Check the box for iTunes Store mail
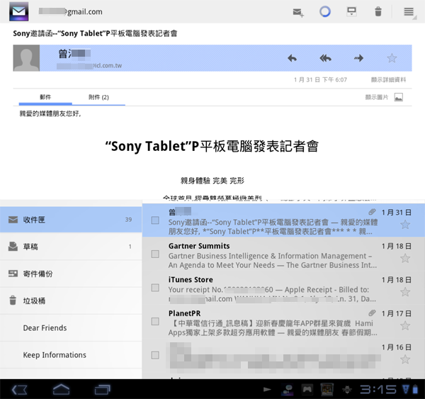This screenshot has height=399, width=425. (155, 288)
